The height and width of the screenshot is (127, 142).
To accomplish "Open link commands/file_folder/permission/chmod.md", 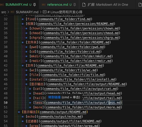I will [81, 33].
